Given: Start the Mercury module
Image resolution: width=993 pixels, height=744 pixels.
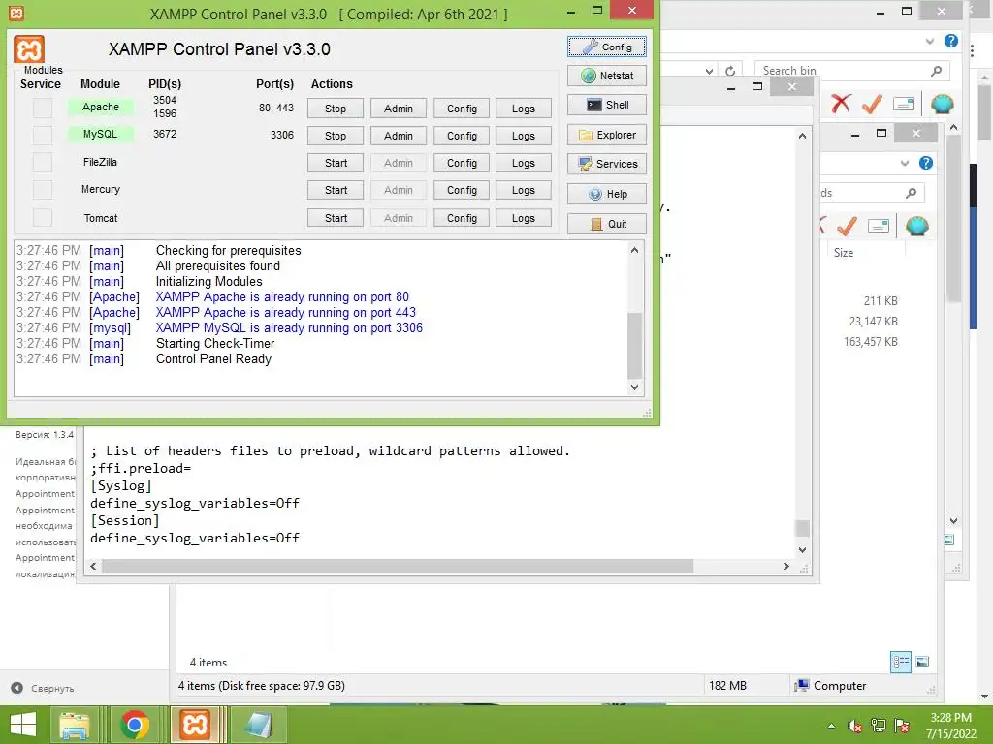Looking at the screenshot, I should 336,191.
